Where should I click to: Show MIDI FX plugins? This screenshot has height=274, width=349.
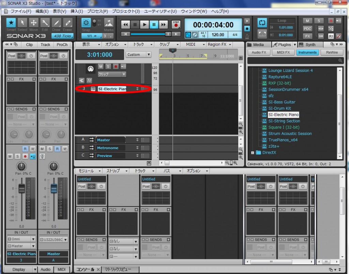point(283,52)
